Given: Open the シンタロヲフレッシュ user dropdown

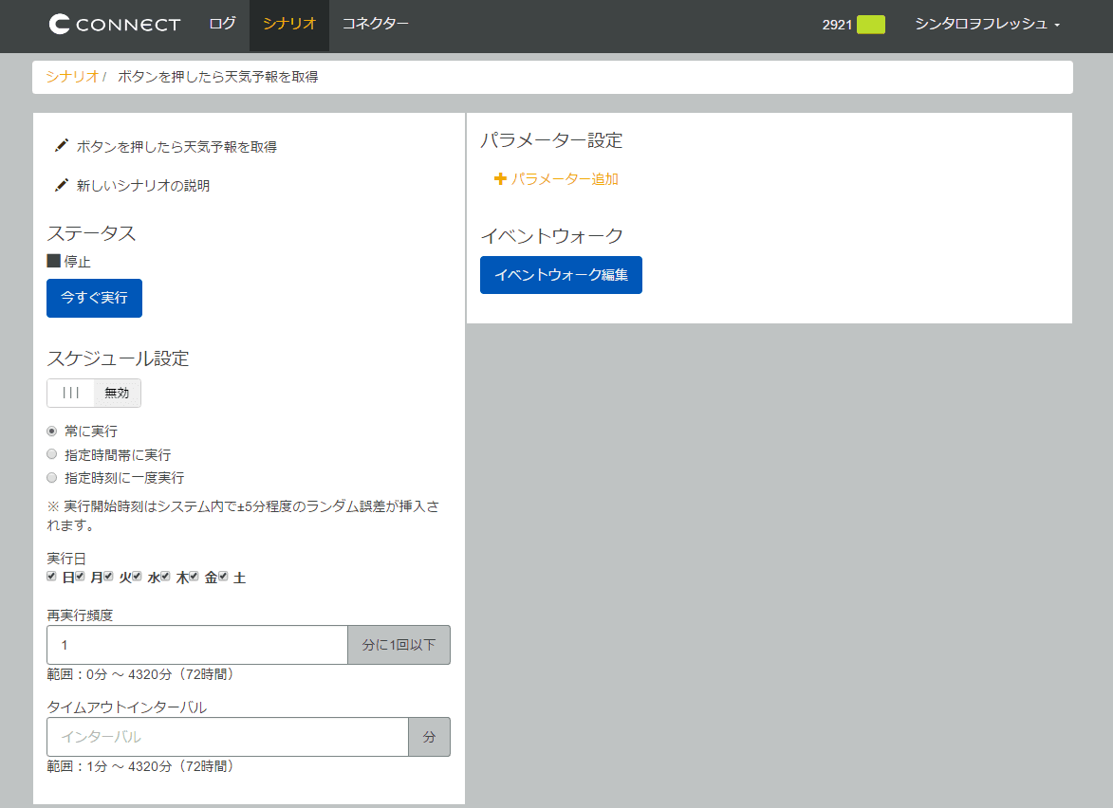Looking at the screenshot, I should pyautogui.click(x=987, y=25).
